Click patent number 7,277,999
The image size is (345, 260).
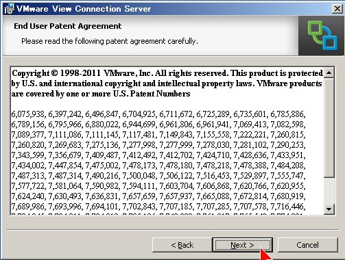[x=177, y=145]
